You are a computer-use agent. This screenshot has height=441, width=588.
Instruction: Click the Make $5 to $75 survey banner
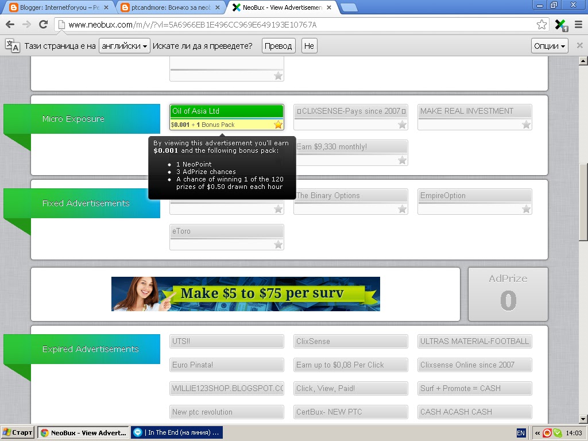(246, 294)
